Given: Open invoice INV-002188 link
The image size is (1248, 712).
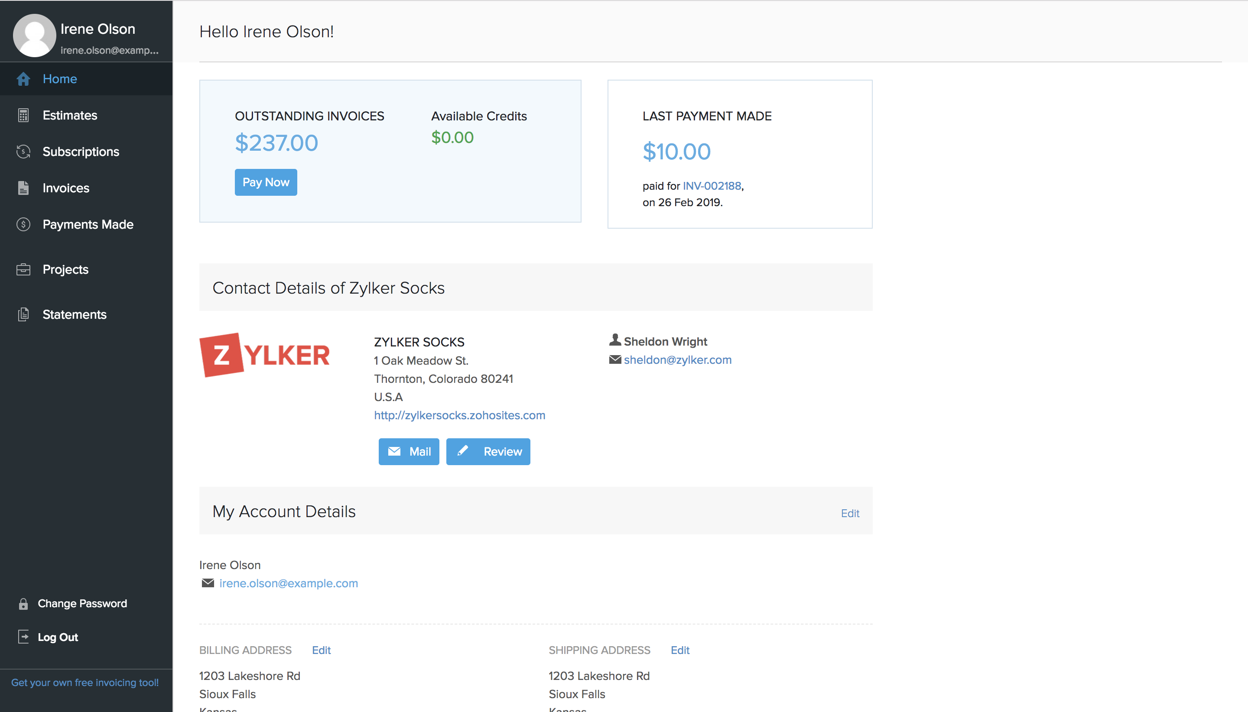Looking at the screenshot, I should (x=712, y=186).
